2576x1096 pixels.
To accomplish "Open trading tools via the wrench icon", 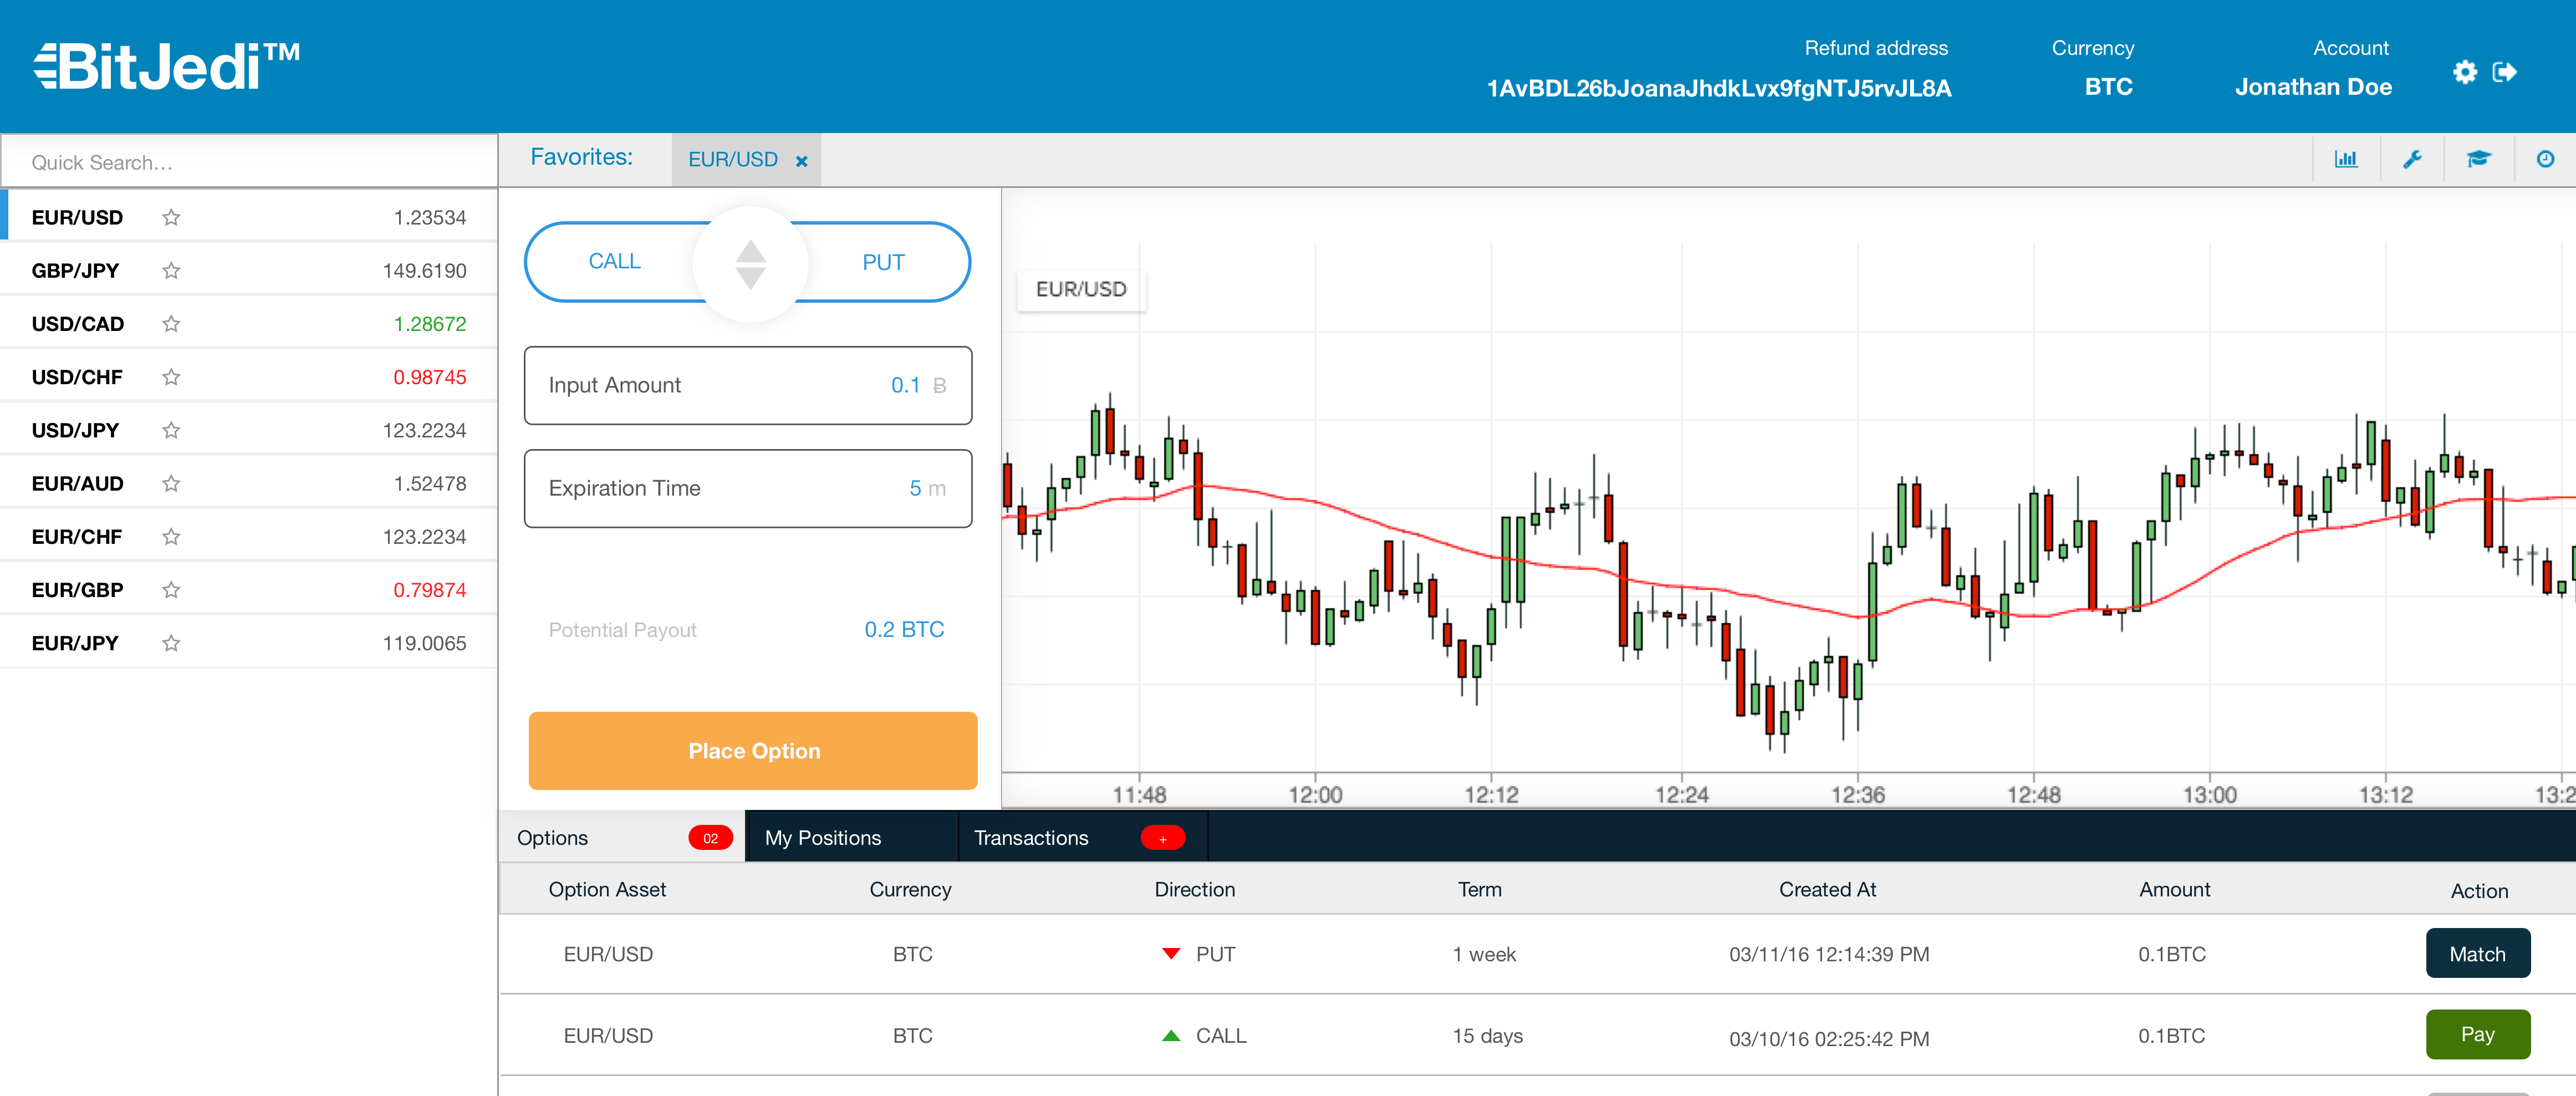I will click(2413, 159).
